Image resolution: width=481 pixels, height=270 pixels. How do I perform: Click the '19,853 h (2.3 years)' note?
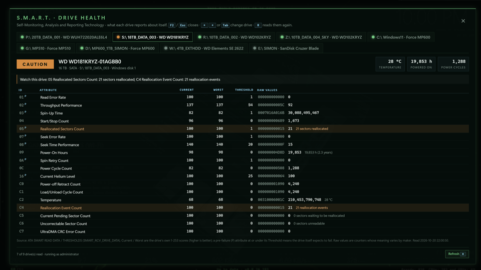319,152
